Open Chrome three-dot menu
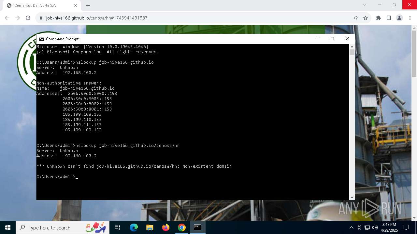The image size is (417, 234). tap(410, 18)
